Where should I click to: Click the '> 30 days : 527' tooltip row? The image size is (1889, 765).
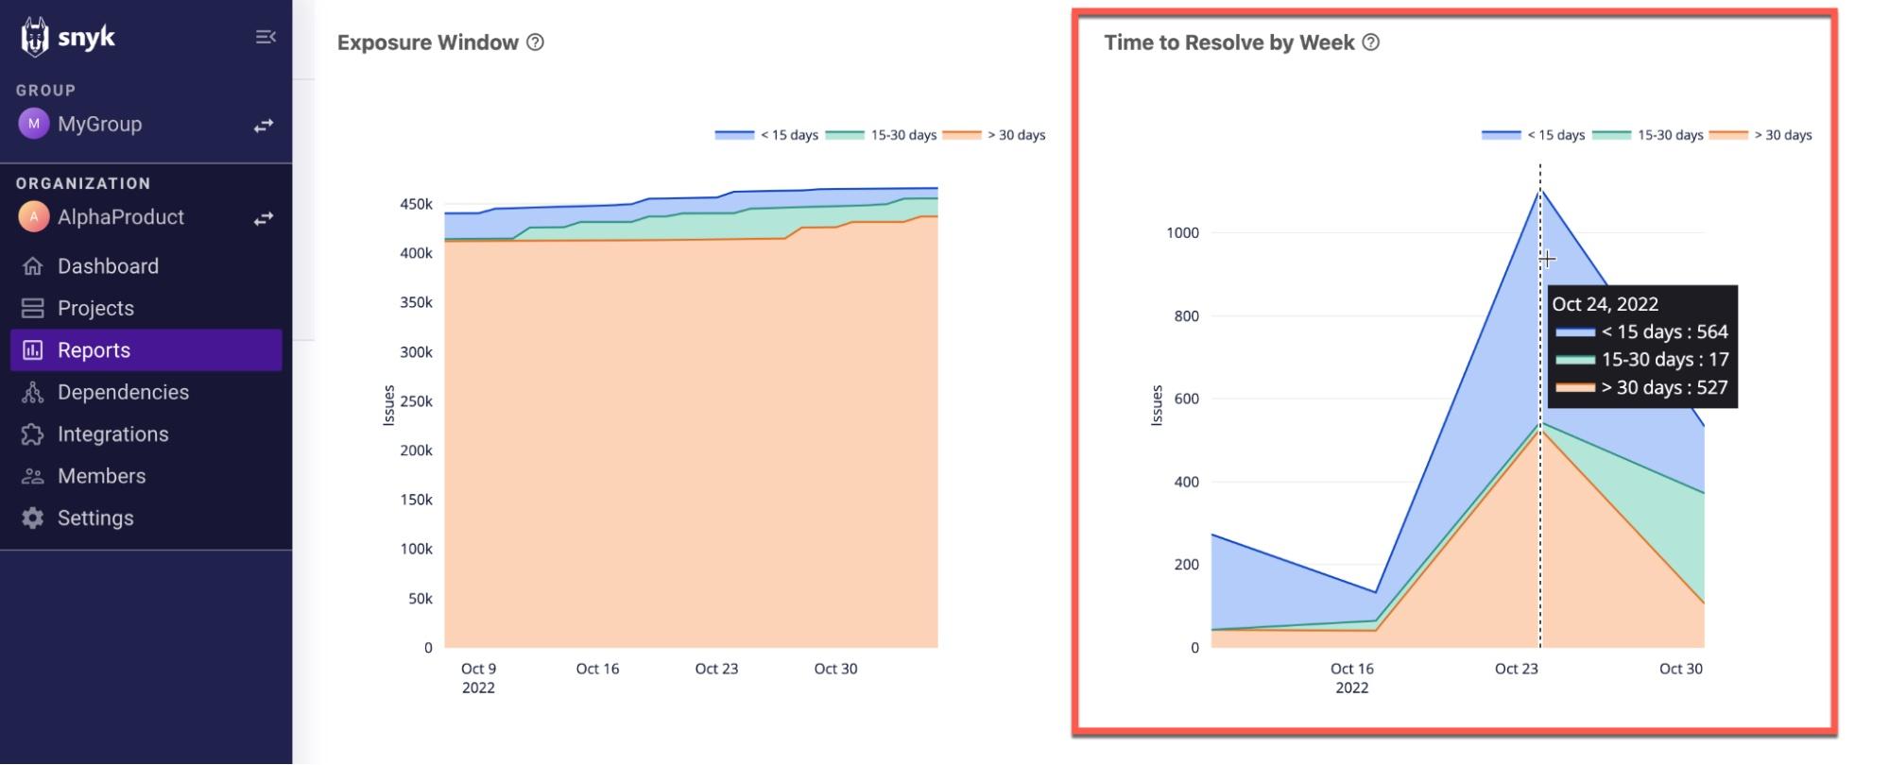coord(1641,387)
